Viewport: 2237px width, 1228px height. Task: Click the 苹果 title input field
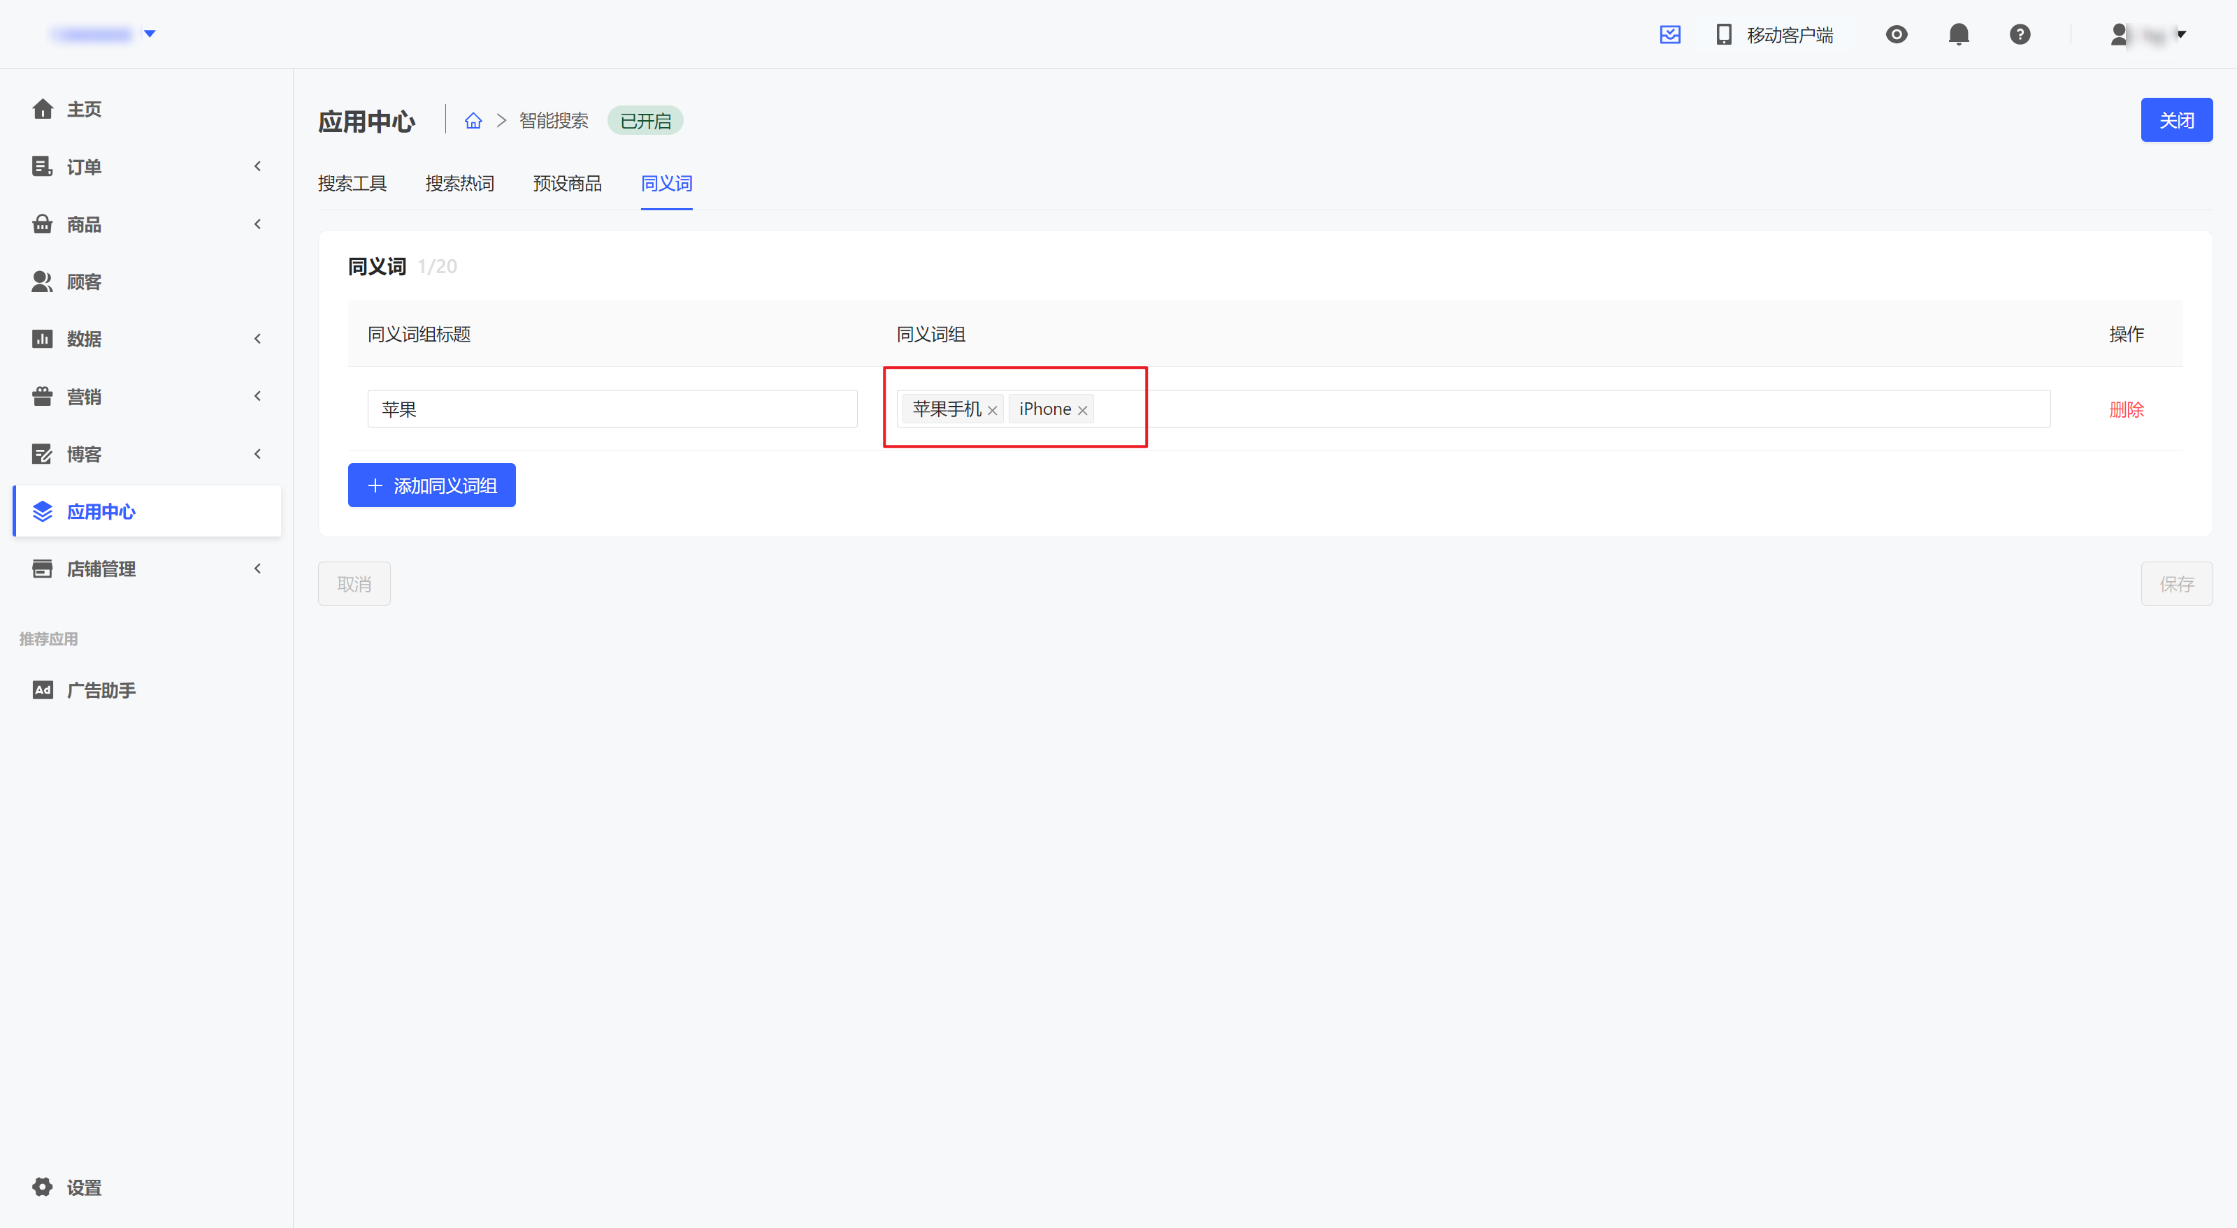pos(612,409)
